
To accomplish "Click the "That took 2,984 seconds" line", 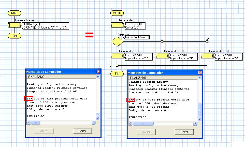I will tap(47, 106).
